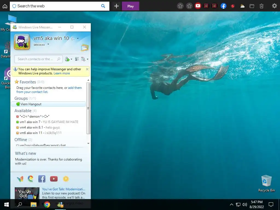Collapse the Groups section header
The width and height of the screenshot is (280, 210).
[x=21, y=98]
